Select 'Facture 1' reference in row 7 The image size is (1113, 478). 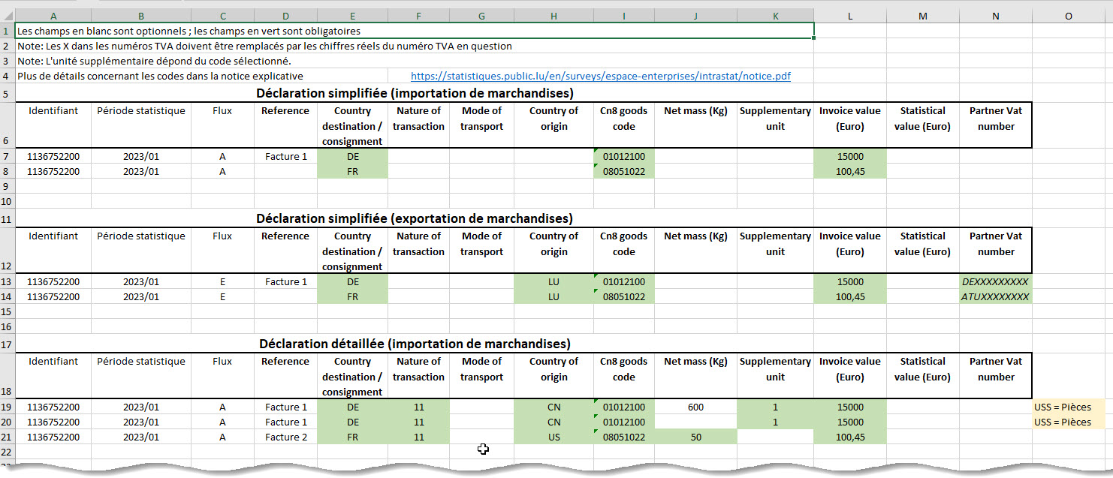pyautogui.click(x=285, y=157)
